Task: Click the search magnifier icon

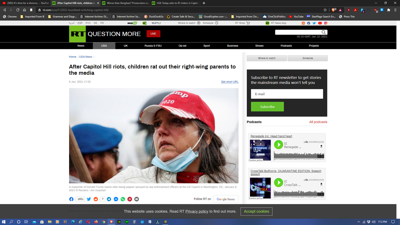Action: click(x=324, y=32)
